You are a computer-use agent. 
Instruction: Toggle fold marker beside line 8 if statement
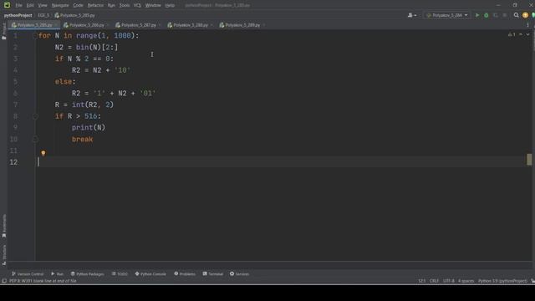(x=35, y=116)
